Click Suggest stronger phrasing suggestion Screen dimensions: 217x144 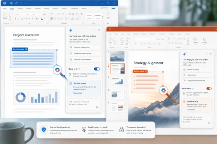click(197, 81)
